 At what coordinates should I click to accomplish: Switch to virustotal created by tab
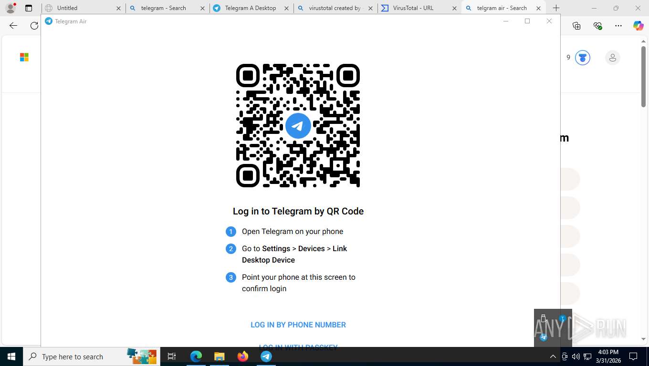335,8
